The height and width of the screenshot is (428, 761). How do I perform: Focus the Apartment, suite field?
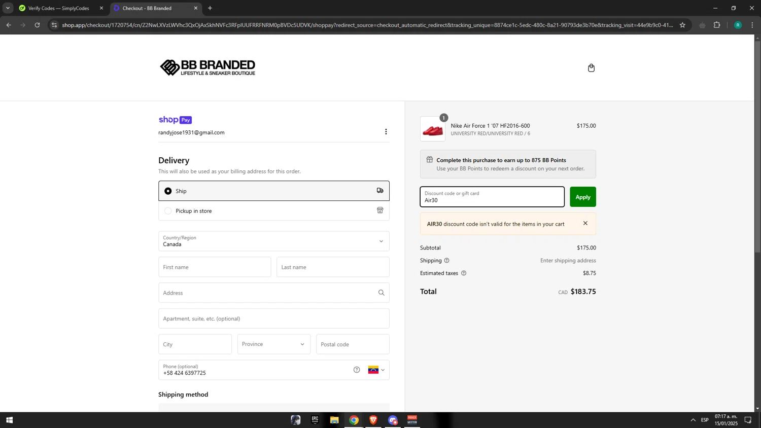pos(274,318)
